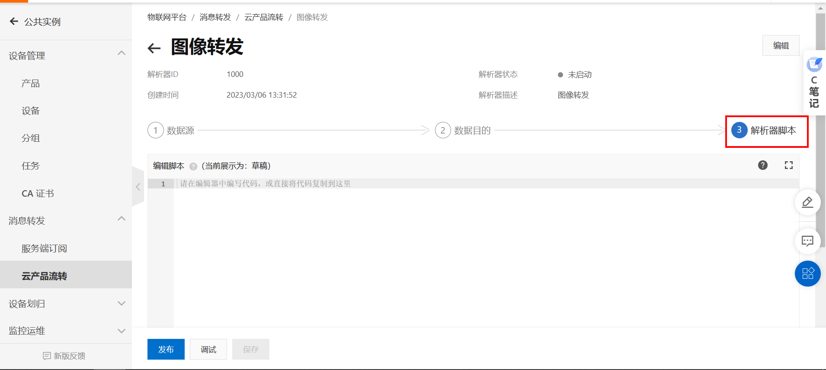
Task: Click (当前展示为: 草稿) label
Action: tap(236, 166)
